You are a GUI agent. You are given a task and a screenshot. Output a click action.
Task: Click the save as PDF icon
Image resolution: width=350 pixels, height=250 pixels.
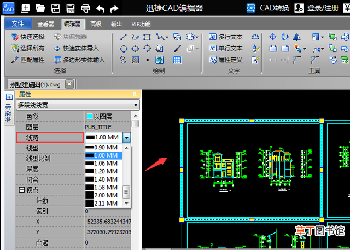coord(71,9)
